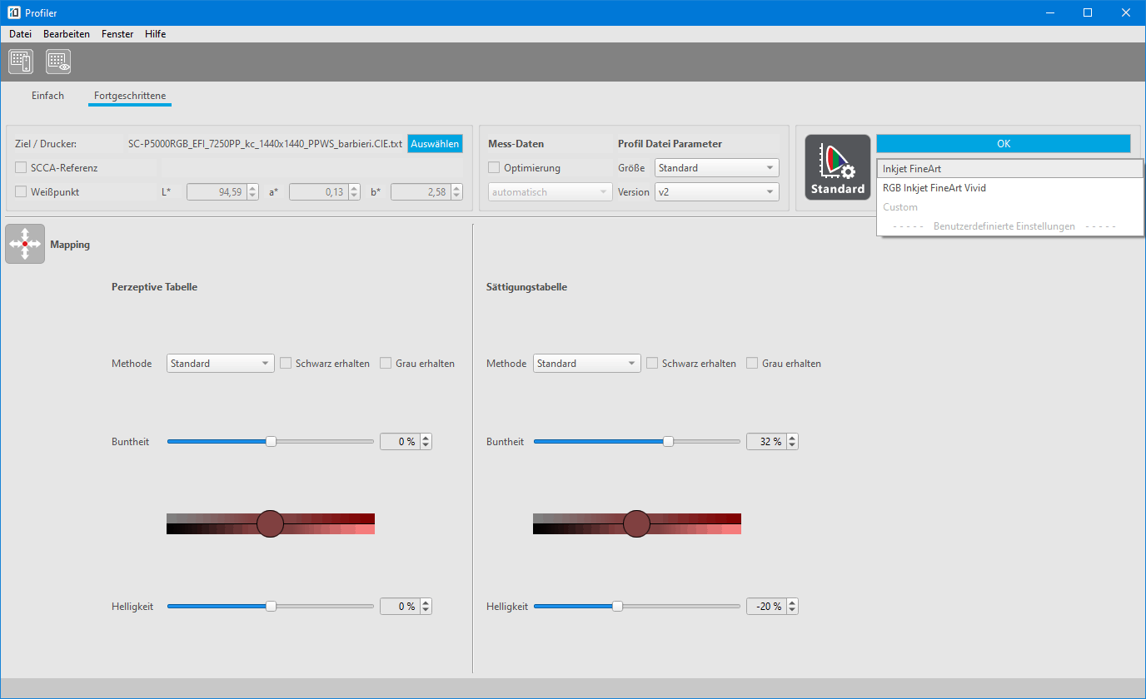
Task: Select RGB Inkjet FineArt Vivid preset
Action: coord(934,188)
